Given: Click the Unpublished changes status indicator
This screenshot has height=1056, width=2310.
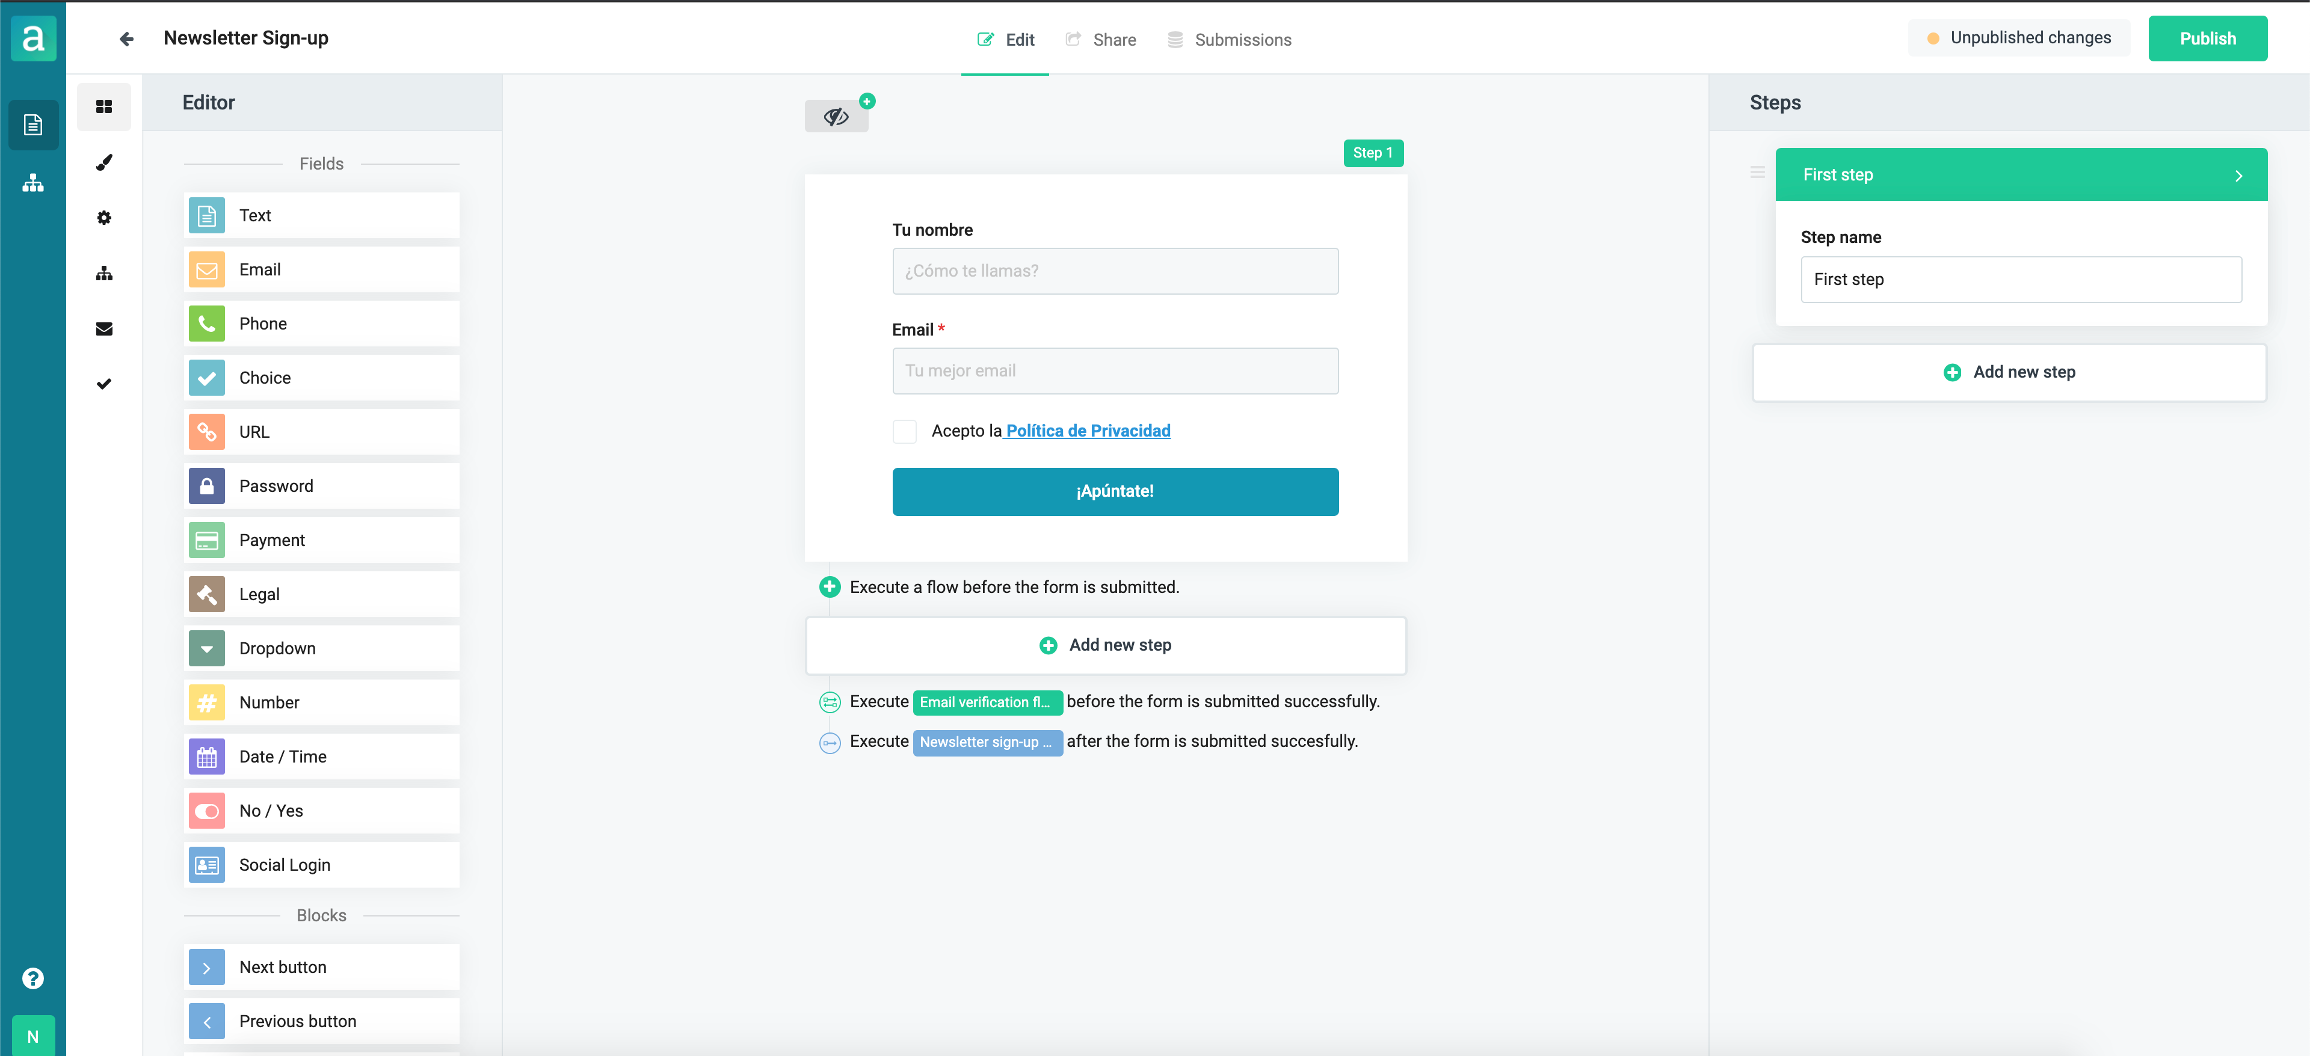Looking at the screenshot, I should point(2019,38).
